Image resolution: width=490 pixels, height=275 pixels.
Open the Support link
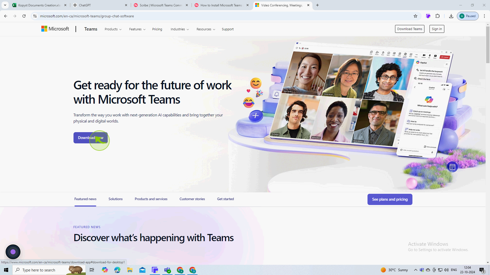click(228, 29)
